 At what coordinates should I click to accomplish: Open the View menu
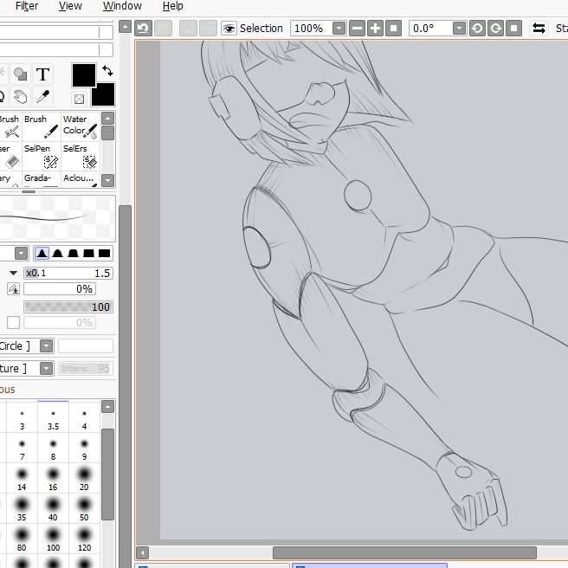[x=70, y=6]
